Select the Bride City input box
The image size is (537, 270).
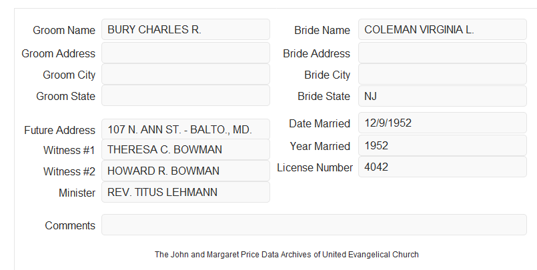tap(442, 74)
